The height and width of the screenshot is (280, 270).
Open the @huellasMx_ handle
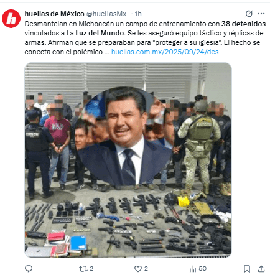click(108, 14)
